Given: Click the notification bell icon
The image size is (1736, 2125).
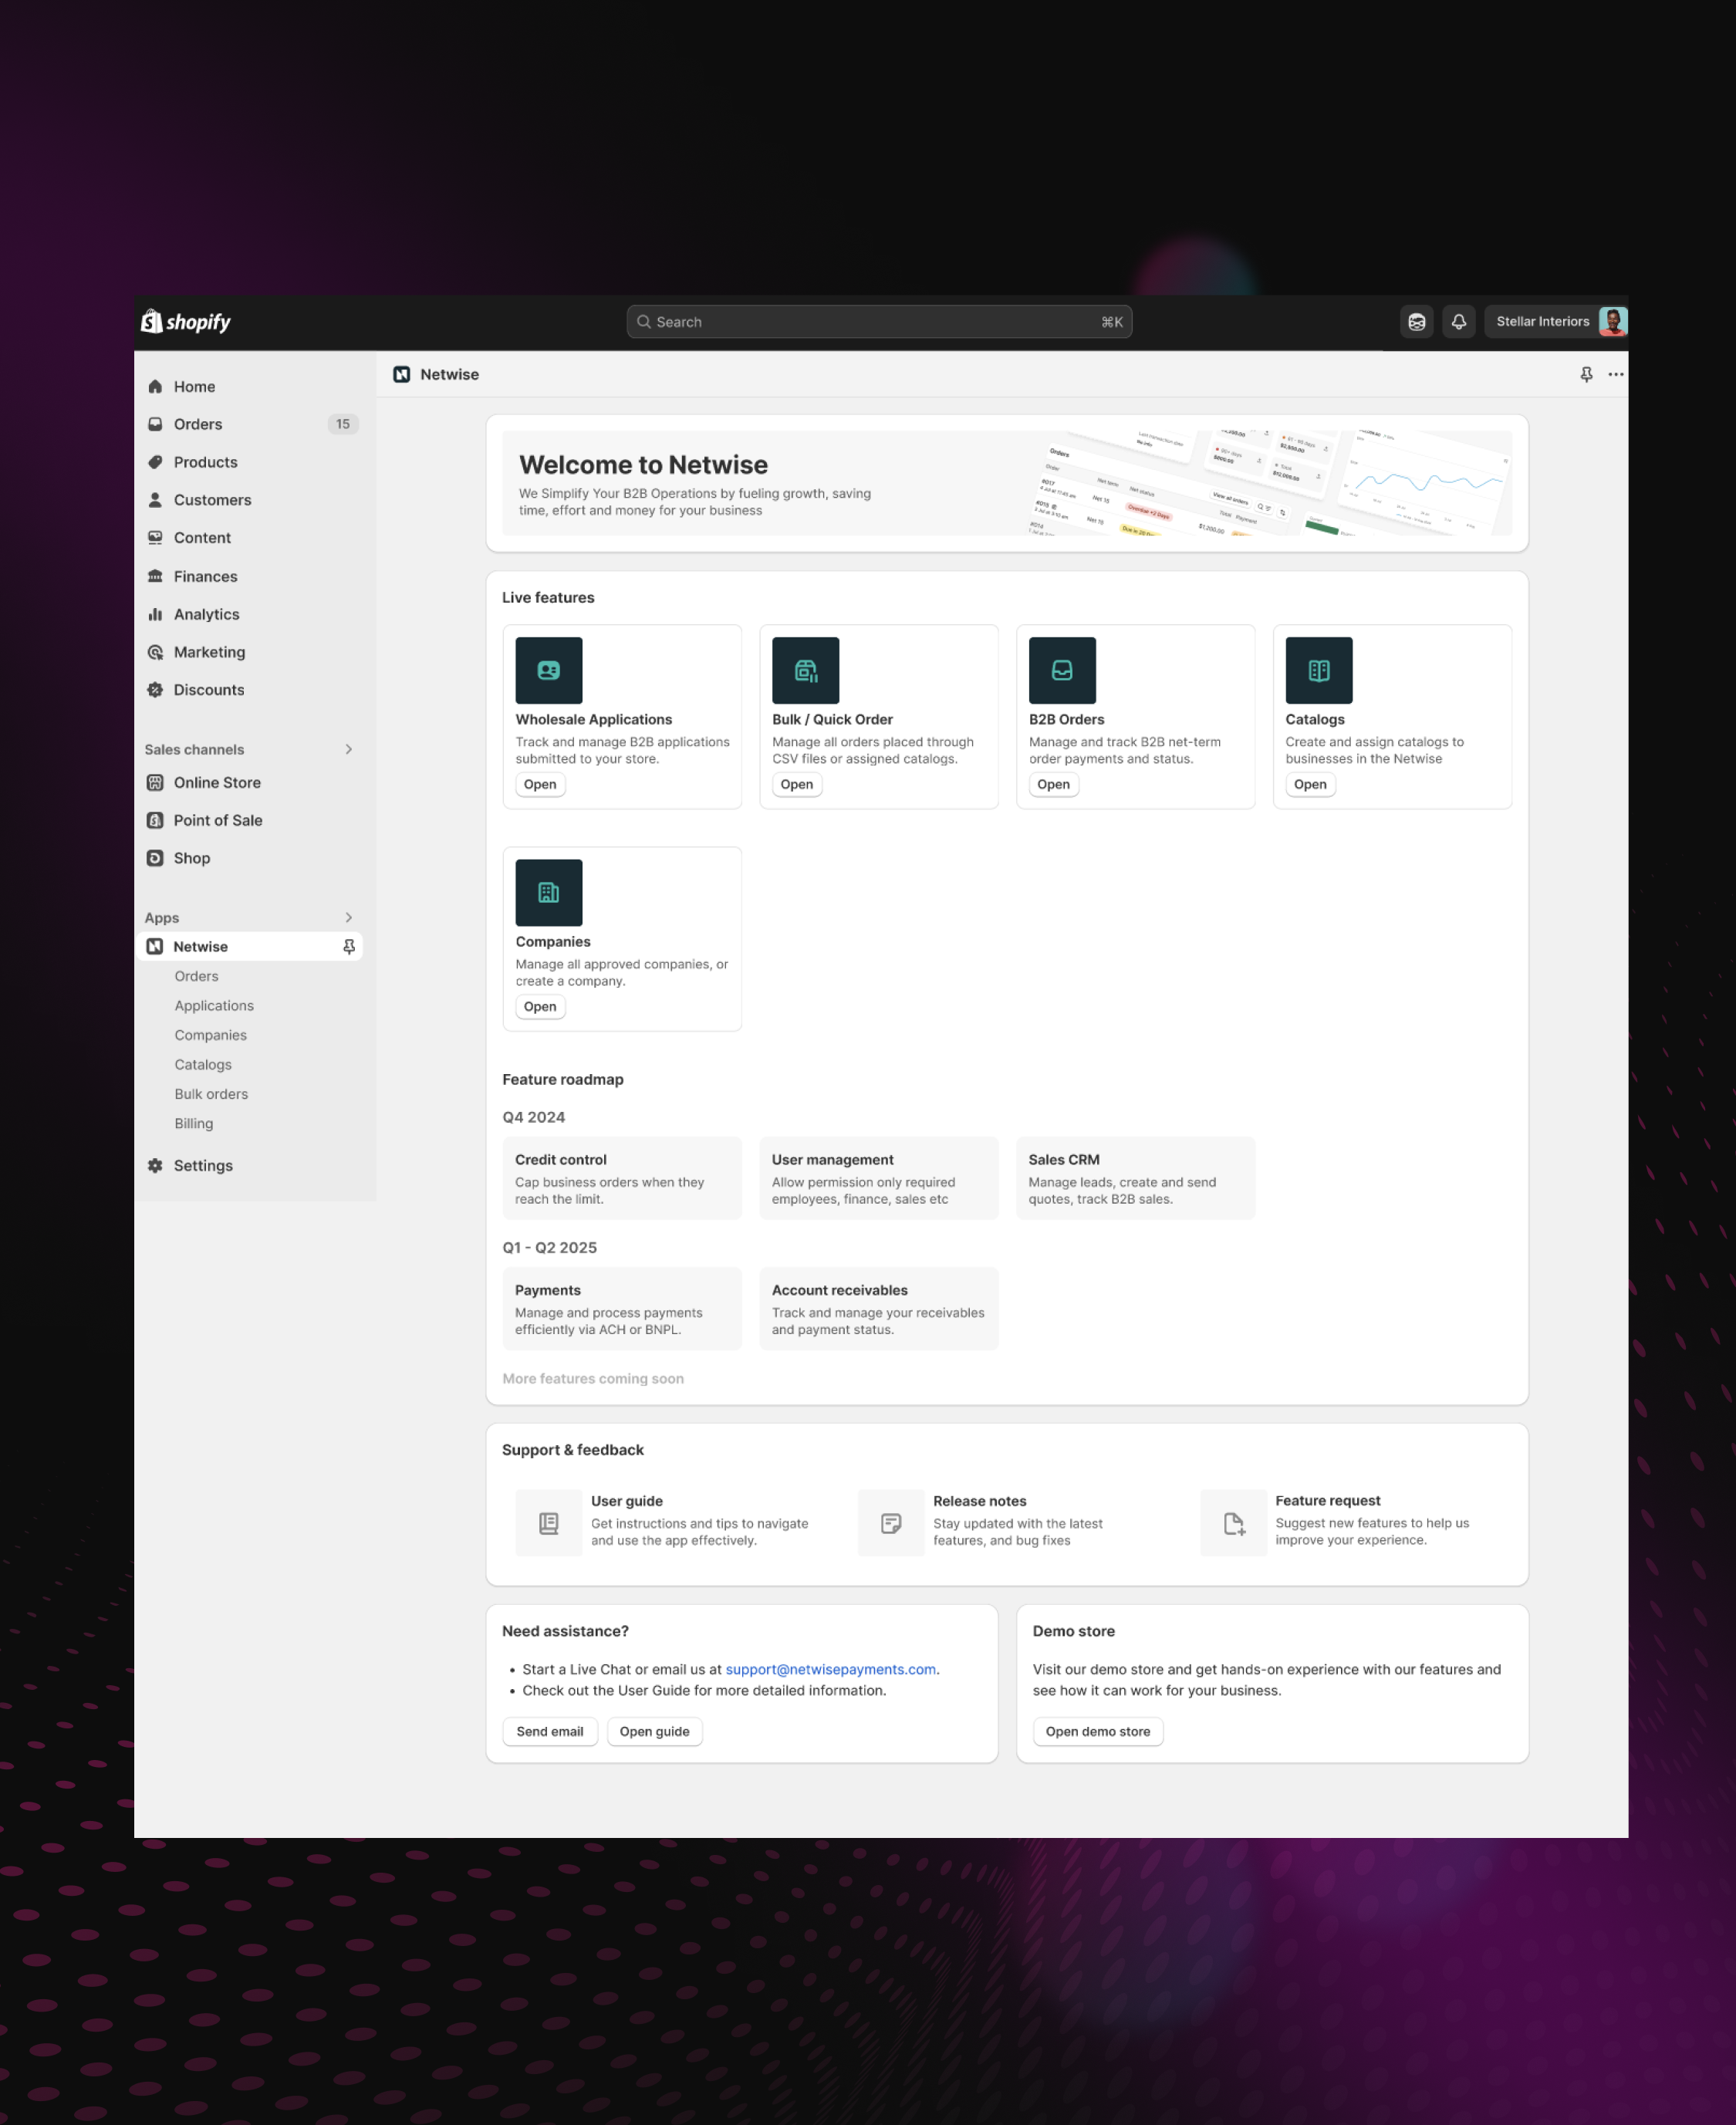Looking at the screenshot, I should point(1458,322).
